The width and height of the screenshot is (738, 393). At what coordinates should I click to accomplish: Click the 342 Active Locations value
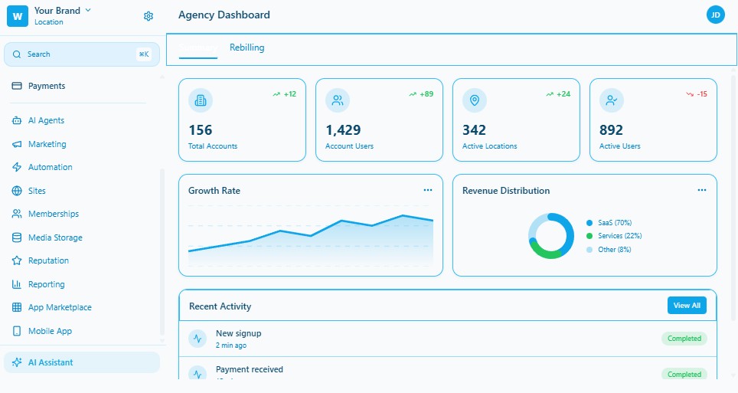pos(474,130)
